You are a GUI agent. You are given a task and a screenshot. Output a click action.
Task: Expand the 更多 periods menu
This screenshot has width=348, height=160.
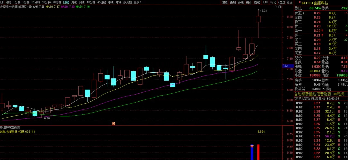[x=137, y=2]
